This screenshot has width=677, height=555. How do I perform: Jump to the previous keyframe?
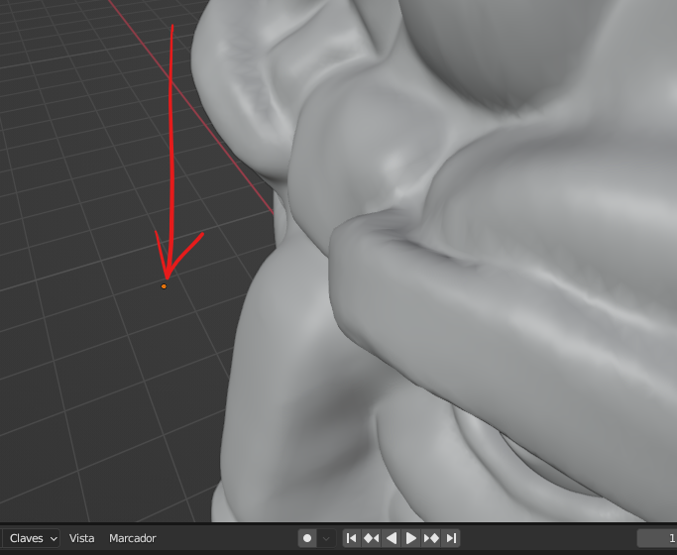tap(372, 538)
